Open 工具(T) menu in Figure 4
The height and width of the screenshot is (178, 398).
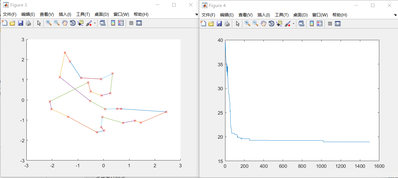pos(282,15)
